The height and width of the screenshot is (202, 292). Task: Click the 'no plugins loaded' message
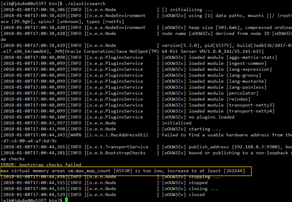coord(214,117)
